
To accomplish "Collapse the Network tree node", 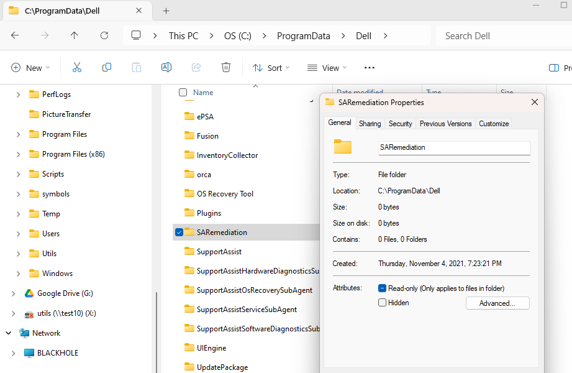I will tap(9, 333).
